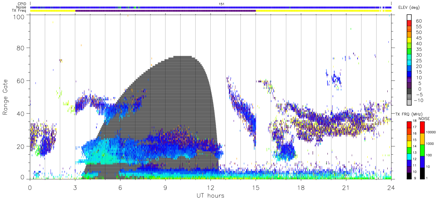Image resolution: width=440 pixels, height=203 pixels.
Task: Click the blue ELEV swatch between 10 and 15
Action: click(409, 75)
